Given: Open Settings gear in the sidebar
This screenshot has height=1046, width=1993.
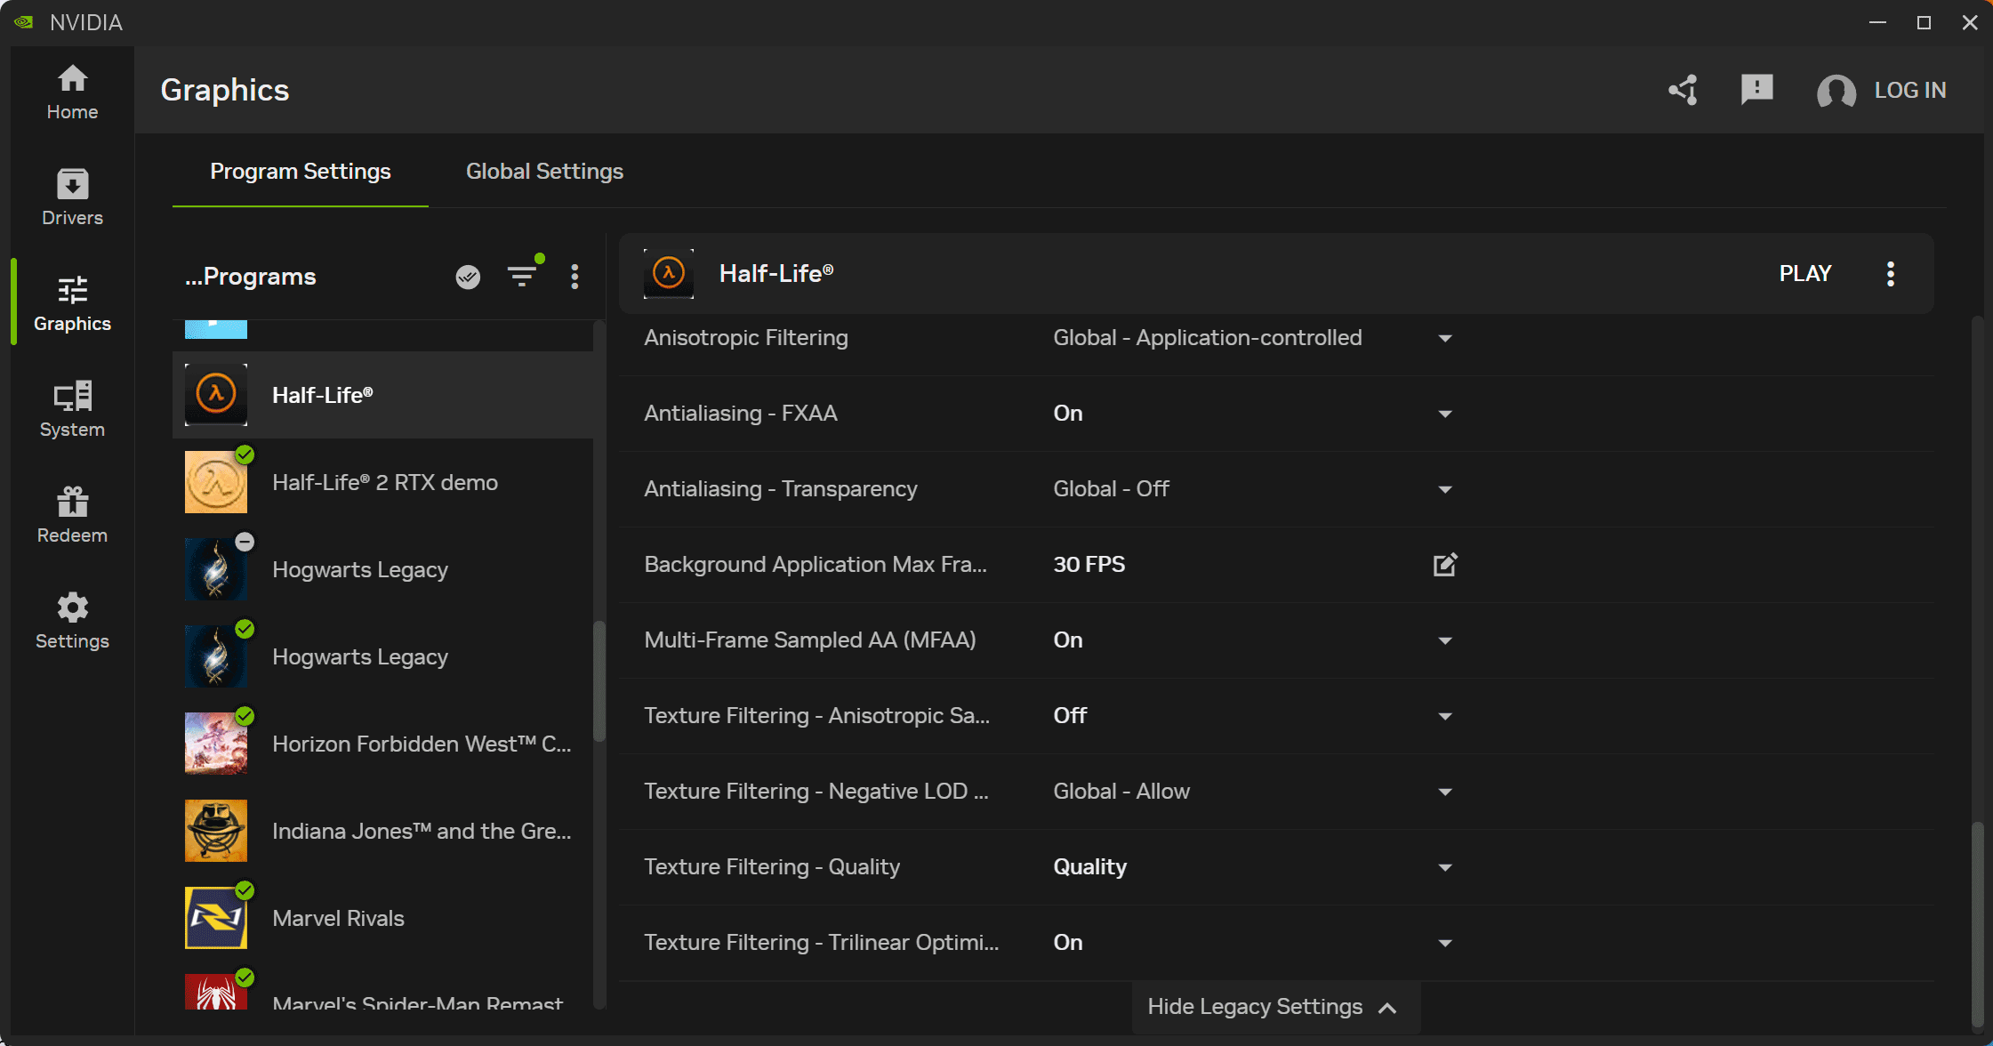Looking at the screenshot, I should click(72, 621).
